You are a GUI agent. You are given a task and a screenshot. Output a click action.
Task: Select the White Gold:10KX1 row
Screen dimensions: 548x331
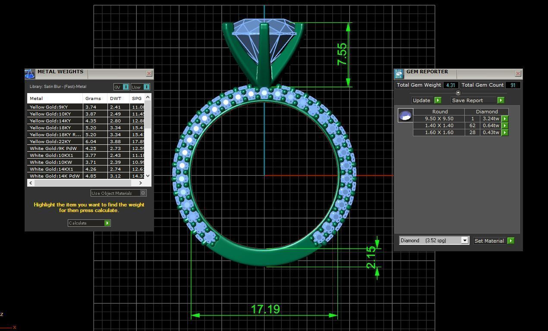[x=86, y=155]
